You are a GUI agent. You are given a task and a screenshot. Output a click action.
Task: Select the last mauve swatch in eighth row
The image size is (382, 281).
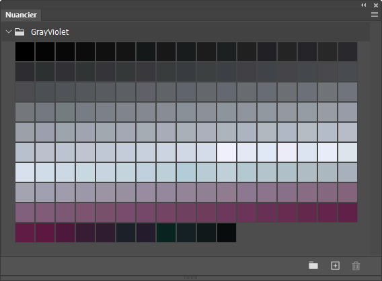click(348, 192)
